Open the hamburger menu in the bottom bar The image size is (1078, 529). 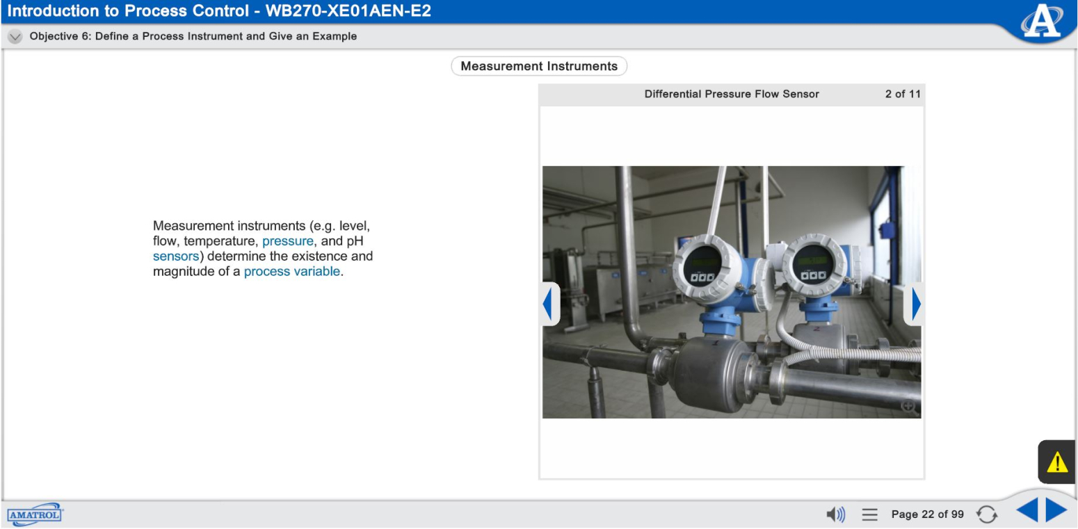coord(869,514)
